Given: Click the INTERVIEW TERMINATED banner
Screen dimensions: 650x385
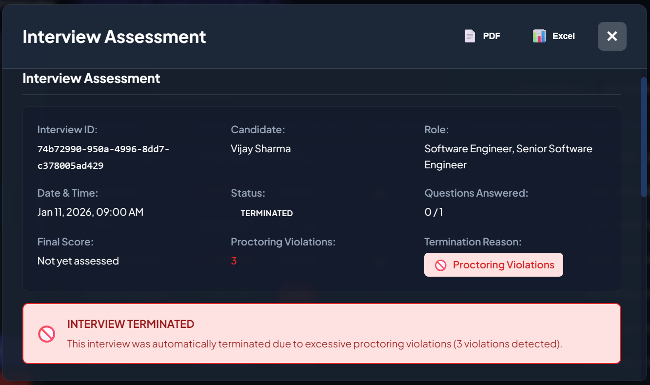Looking at the screenshot, I should coord(322,334).
